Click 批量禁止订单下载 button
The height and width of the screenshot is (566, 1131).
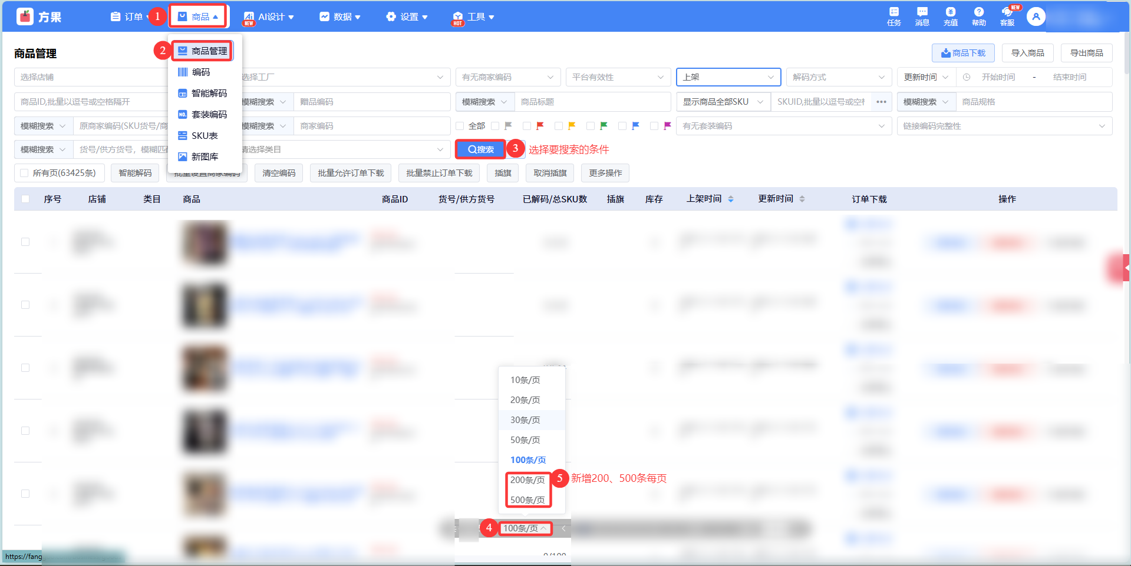439,173
